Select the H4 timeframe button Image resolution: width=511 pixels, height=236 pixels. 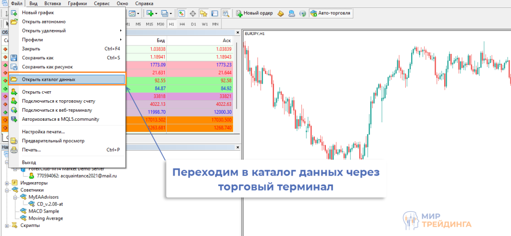coord(182,24)
